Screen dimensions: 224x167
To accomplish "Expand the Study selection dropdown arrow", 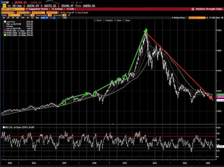I will coord(21,15).
